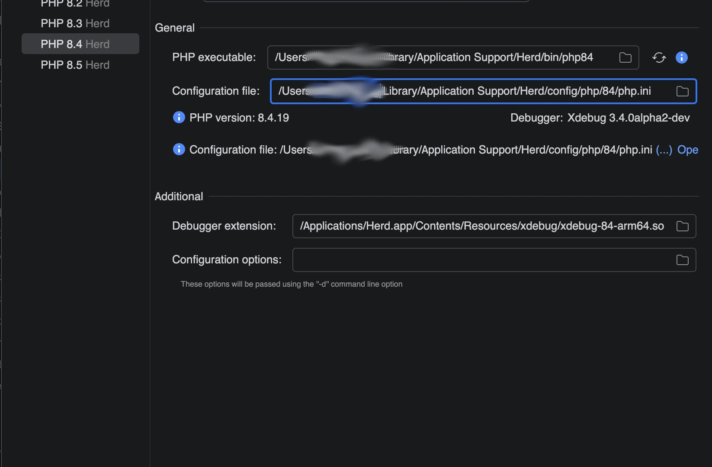Click the Configuration options: label
Image resolution: width=712 pixels, height=467 pixels.
point(227,259)
